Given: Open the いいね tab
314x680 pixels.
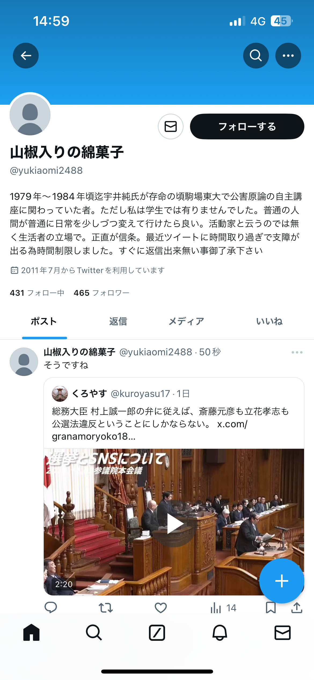Looking at the screenshot, I should (x=269, y=321).
